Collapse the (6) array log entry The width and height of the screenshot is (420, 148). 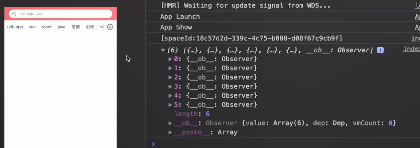(163, 50)
